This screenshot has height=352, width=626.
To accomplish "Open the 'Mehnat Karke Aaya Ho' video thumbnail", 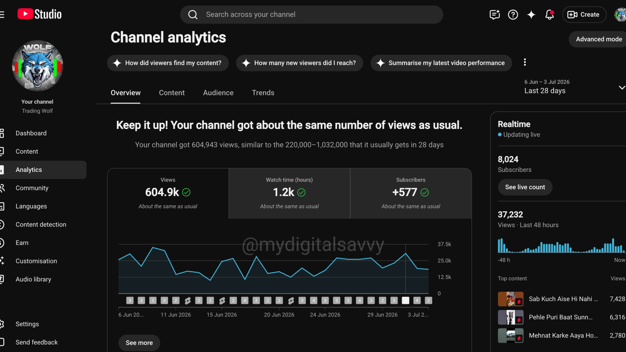I will (x=511, y=336).
